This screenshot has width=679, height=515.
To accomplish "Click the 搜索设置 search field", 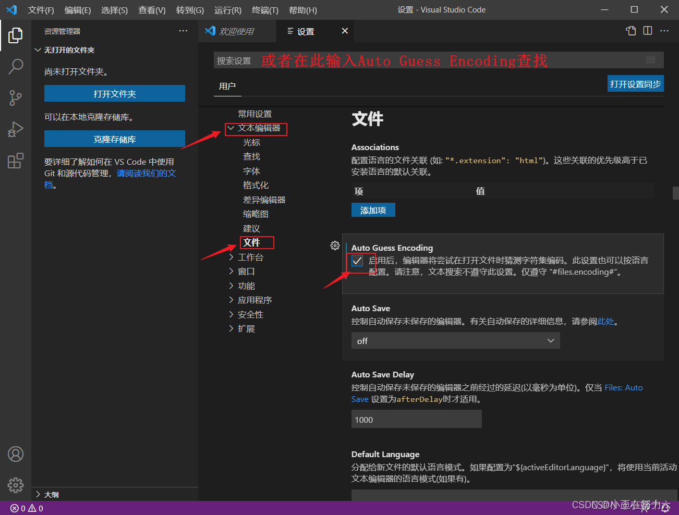I will 439,60.
